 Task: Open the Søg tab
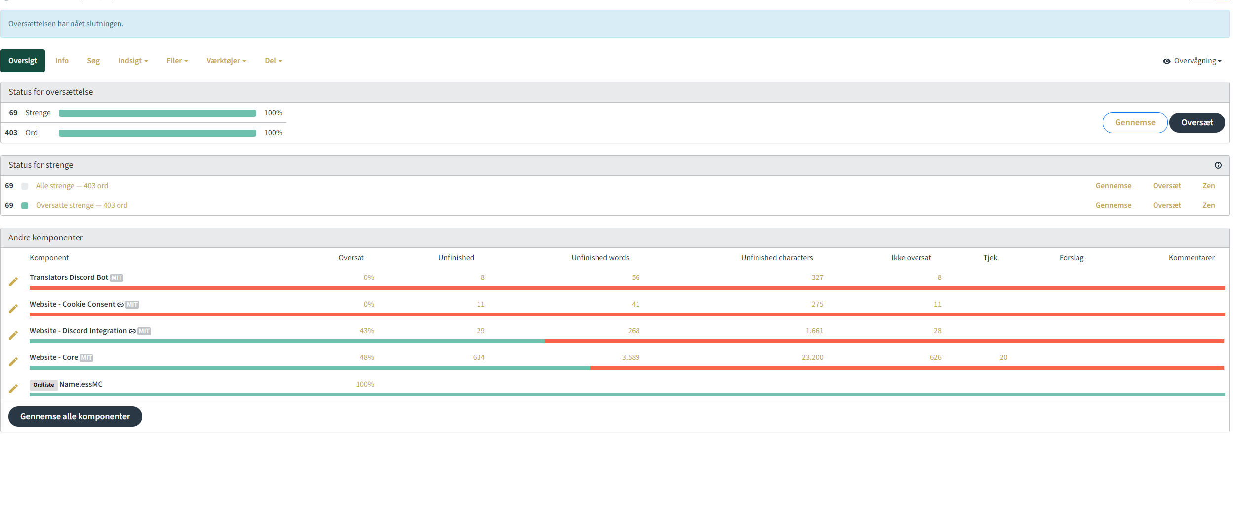93,61
